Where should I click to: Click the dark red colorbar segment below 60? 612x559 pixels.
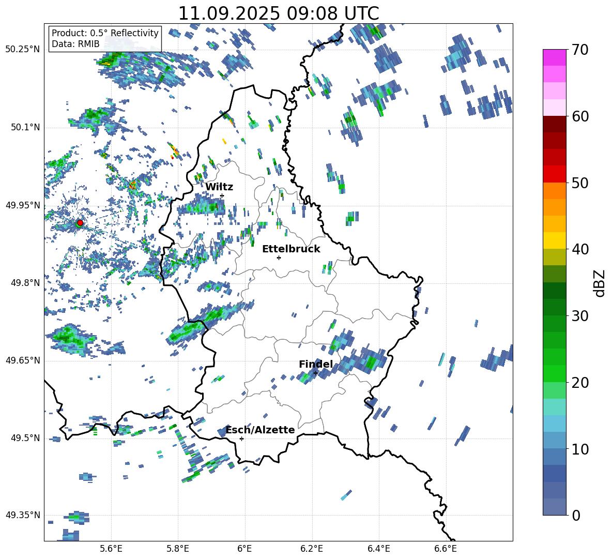pyautogui.click(x=554, y=124)
